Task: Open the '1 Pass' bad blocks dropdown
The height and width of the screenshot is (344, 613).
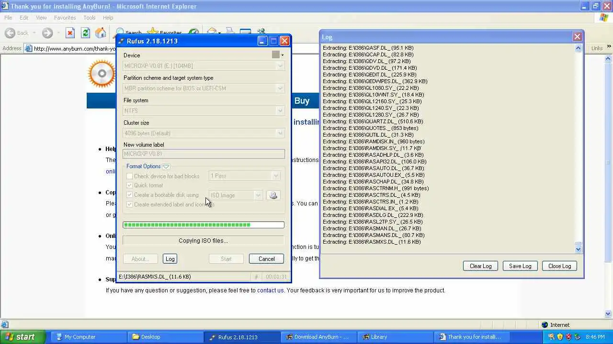Action: pyautogui.click(x=244, y=176)
